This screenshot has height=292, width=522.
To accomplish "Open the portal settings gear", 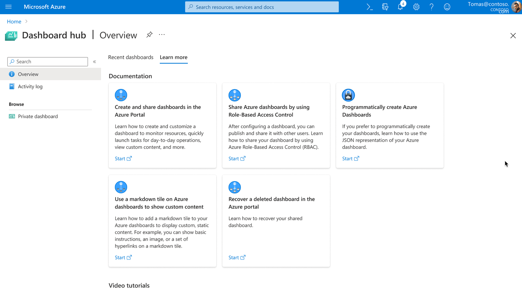I will point(416,7).
